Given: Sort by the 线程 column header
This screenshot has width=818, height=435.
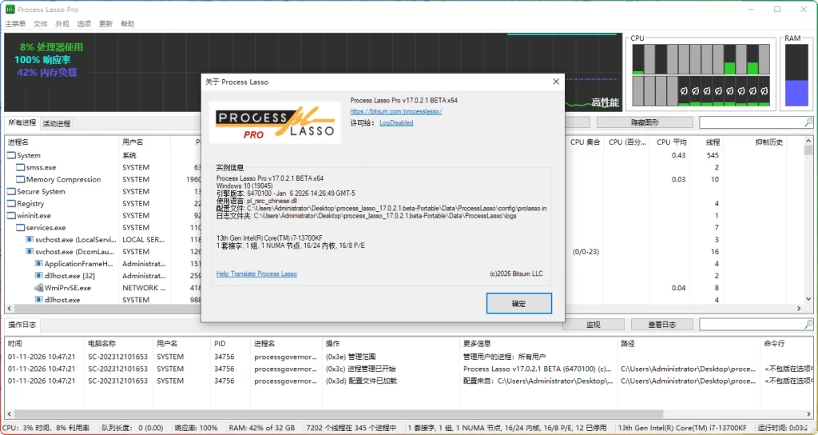Looking at the screenshot, I should coord(706,142).
